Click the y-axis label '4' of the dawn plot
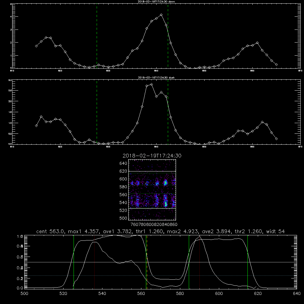Screen dimensions: 304x304 [11, 17]
